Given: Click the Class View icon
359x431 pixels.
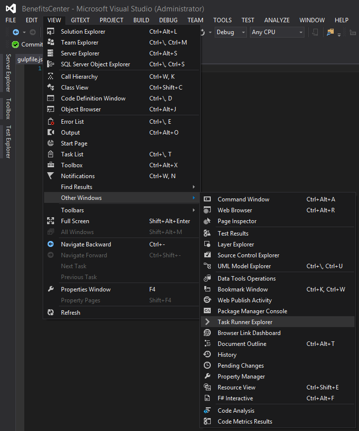Looking at the screenshot, I should pos(51,88).
